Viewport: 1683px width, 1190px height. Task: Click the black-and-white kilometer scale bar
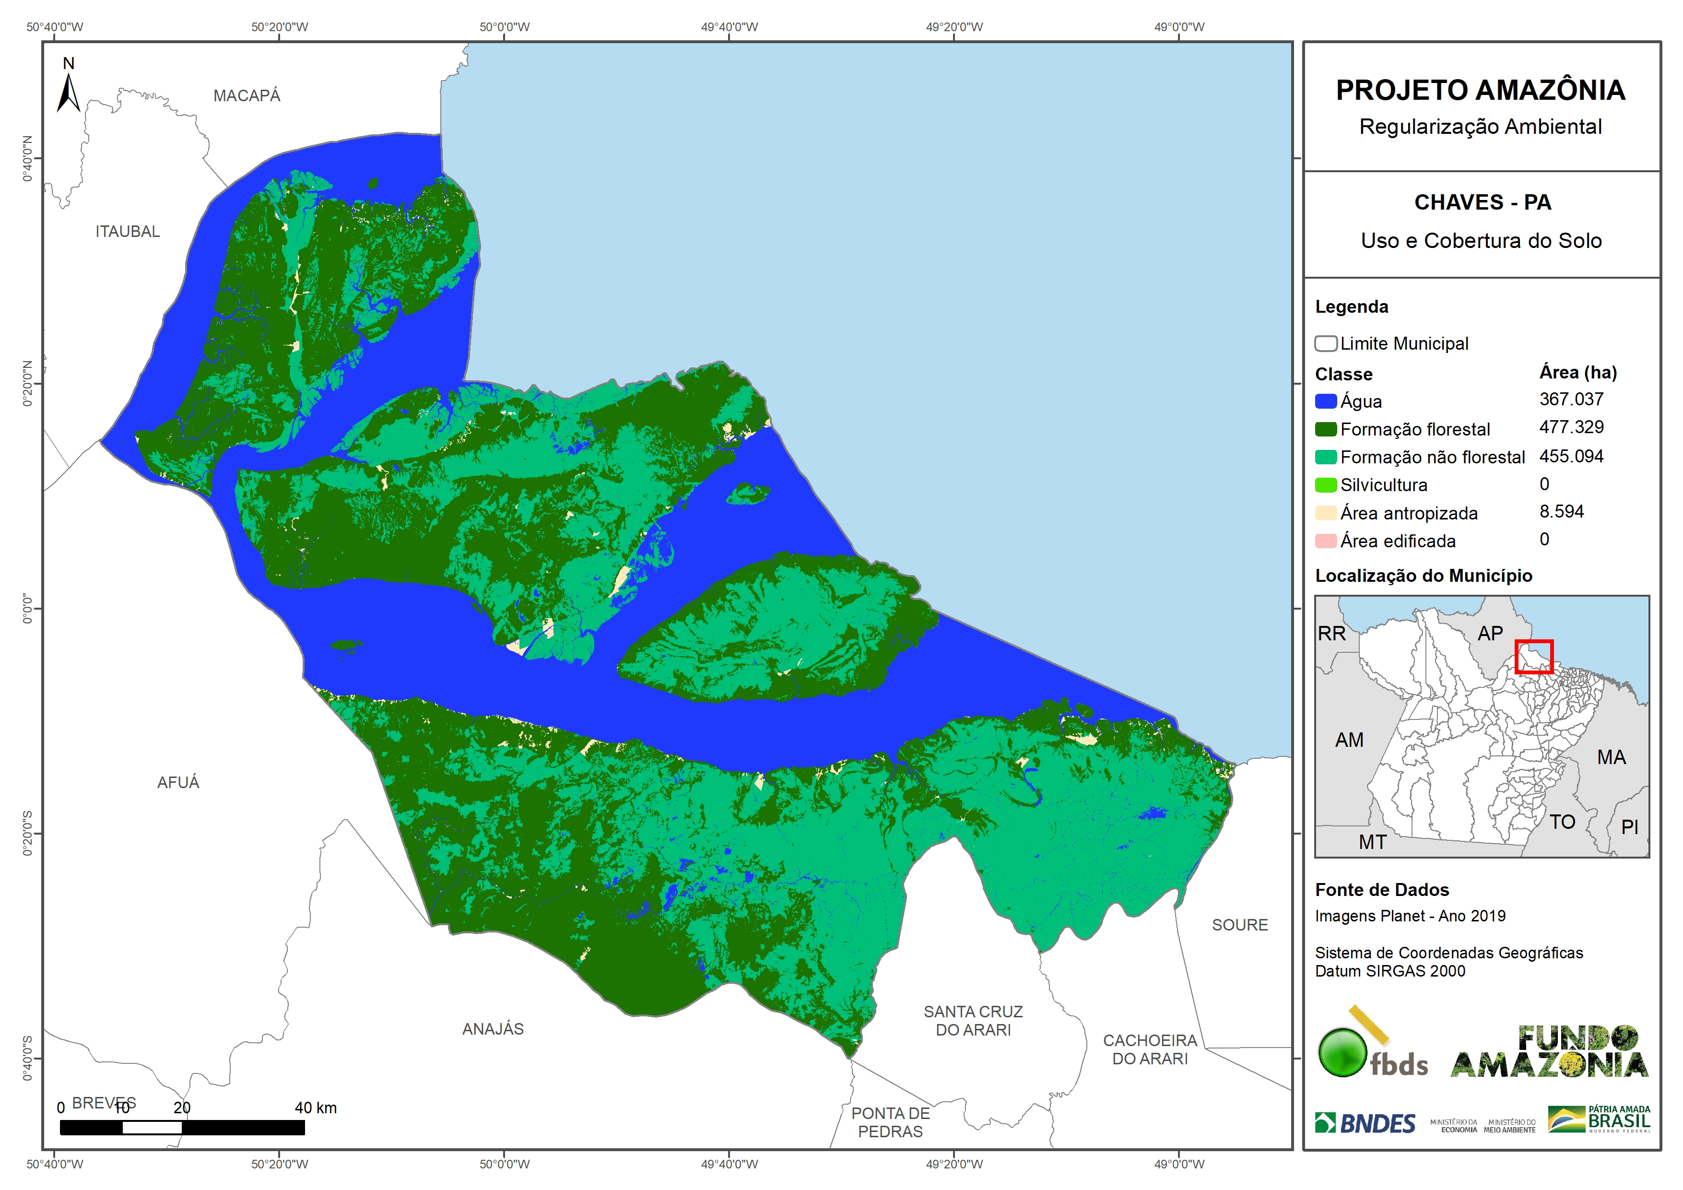[x=182, y=1127]
